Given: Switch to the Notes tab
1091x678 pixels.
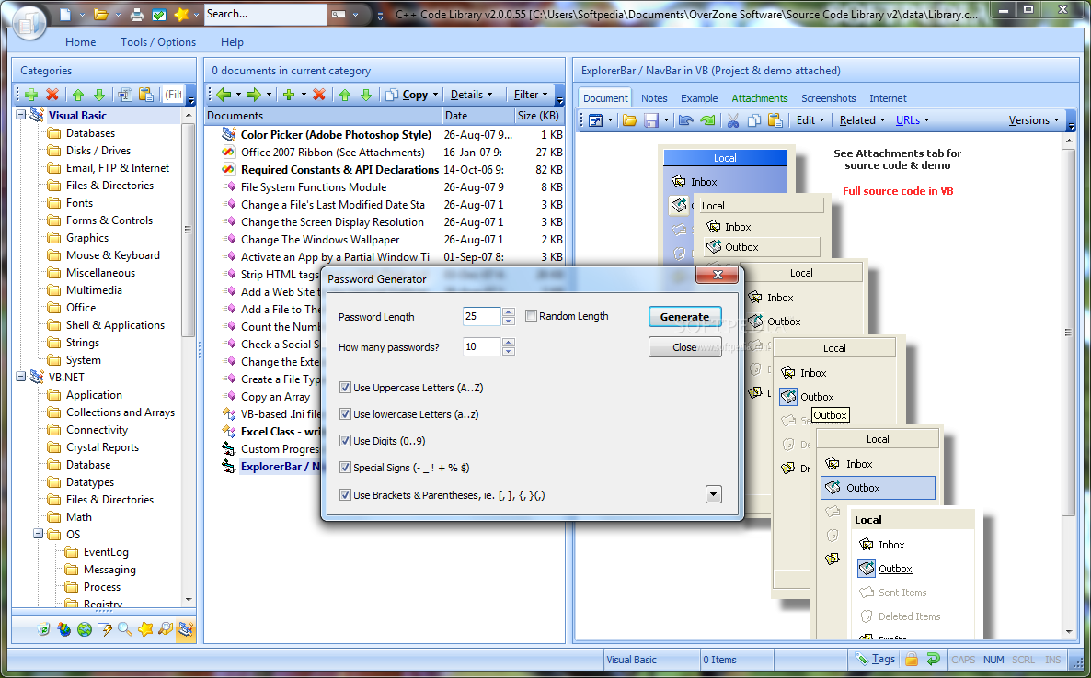Looking at the screenshot, I should pyautogui.click(x=654, y=98).
